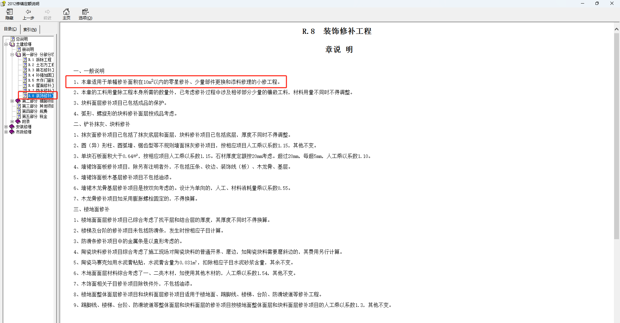
Task: Open the R.4 补强加固 topic
Action: tap(41, 75)
